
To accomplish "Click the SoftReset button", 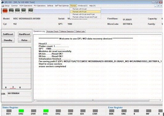I will coord(8,34).
